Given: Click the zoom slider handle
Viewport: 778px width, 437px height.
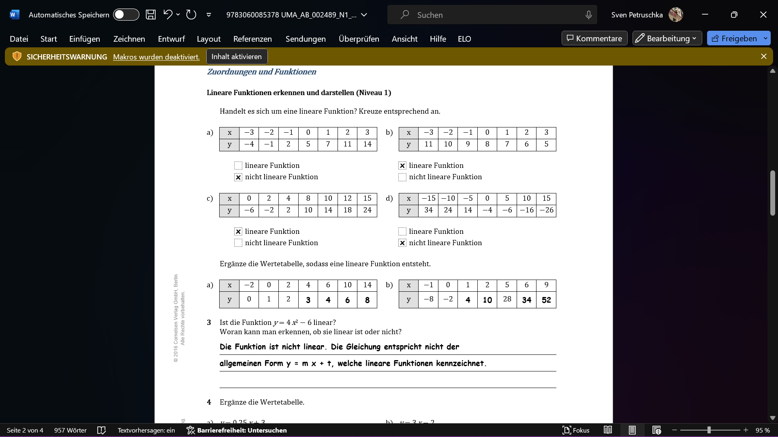Looking at the screenshot, I should [709, 430].
